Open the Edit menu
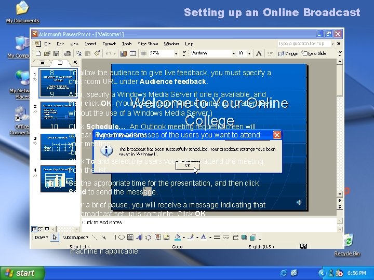The width and height of the screenshot is (374, 280). [x=60, y=44]
